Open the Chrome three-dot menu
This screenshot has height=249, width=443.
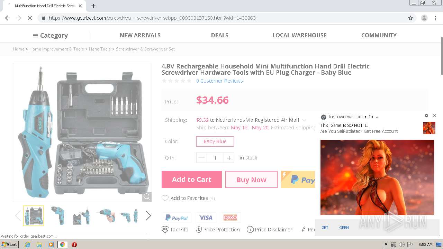(x=435, y=18)
